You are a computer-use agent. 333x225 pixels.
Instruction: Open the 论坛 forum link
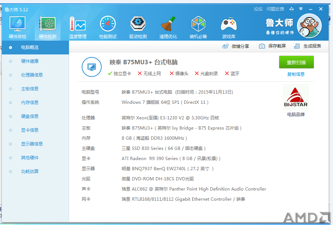[258, 9]
